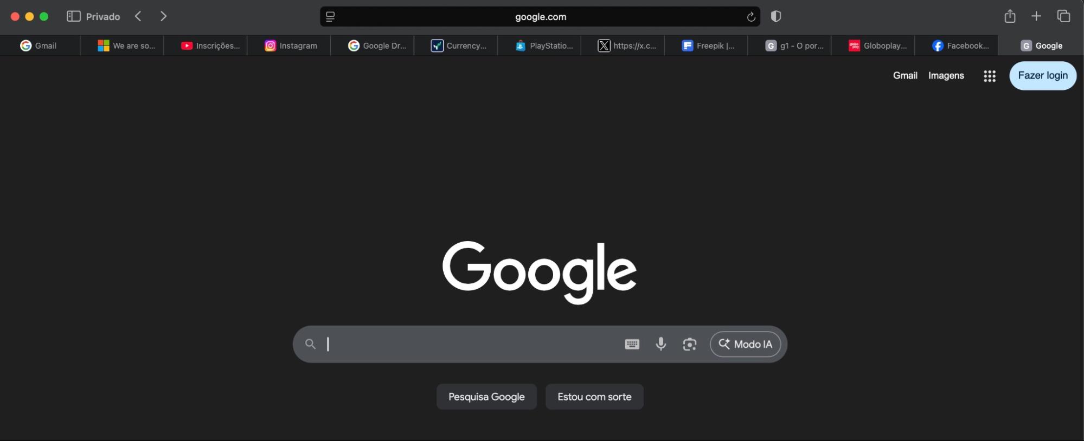This screenshot has height=441, width=1084.
Task: Reload the page with refresh icon
Action: tap(751, 17)
